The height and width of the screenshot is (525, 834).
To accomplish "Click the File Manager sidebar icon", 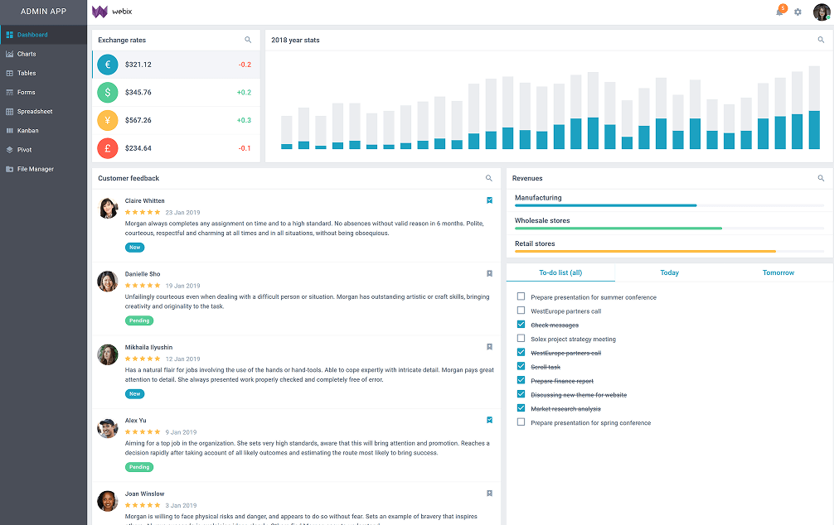I will [x=10, y=169].
